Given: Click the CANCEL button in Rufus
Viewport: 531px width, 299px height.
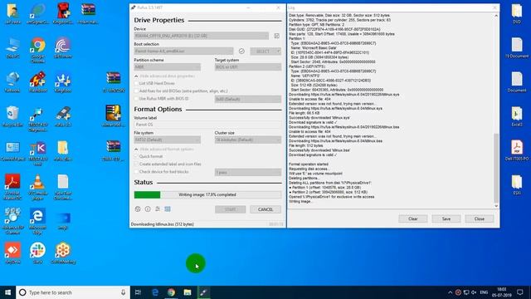Looking at the screenshot, I should click(265, 209).
